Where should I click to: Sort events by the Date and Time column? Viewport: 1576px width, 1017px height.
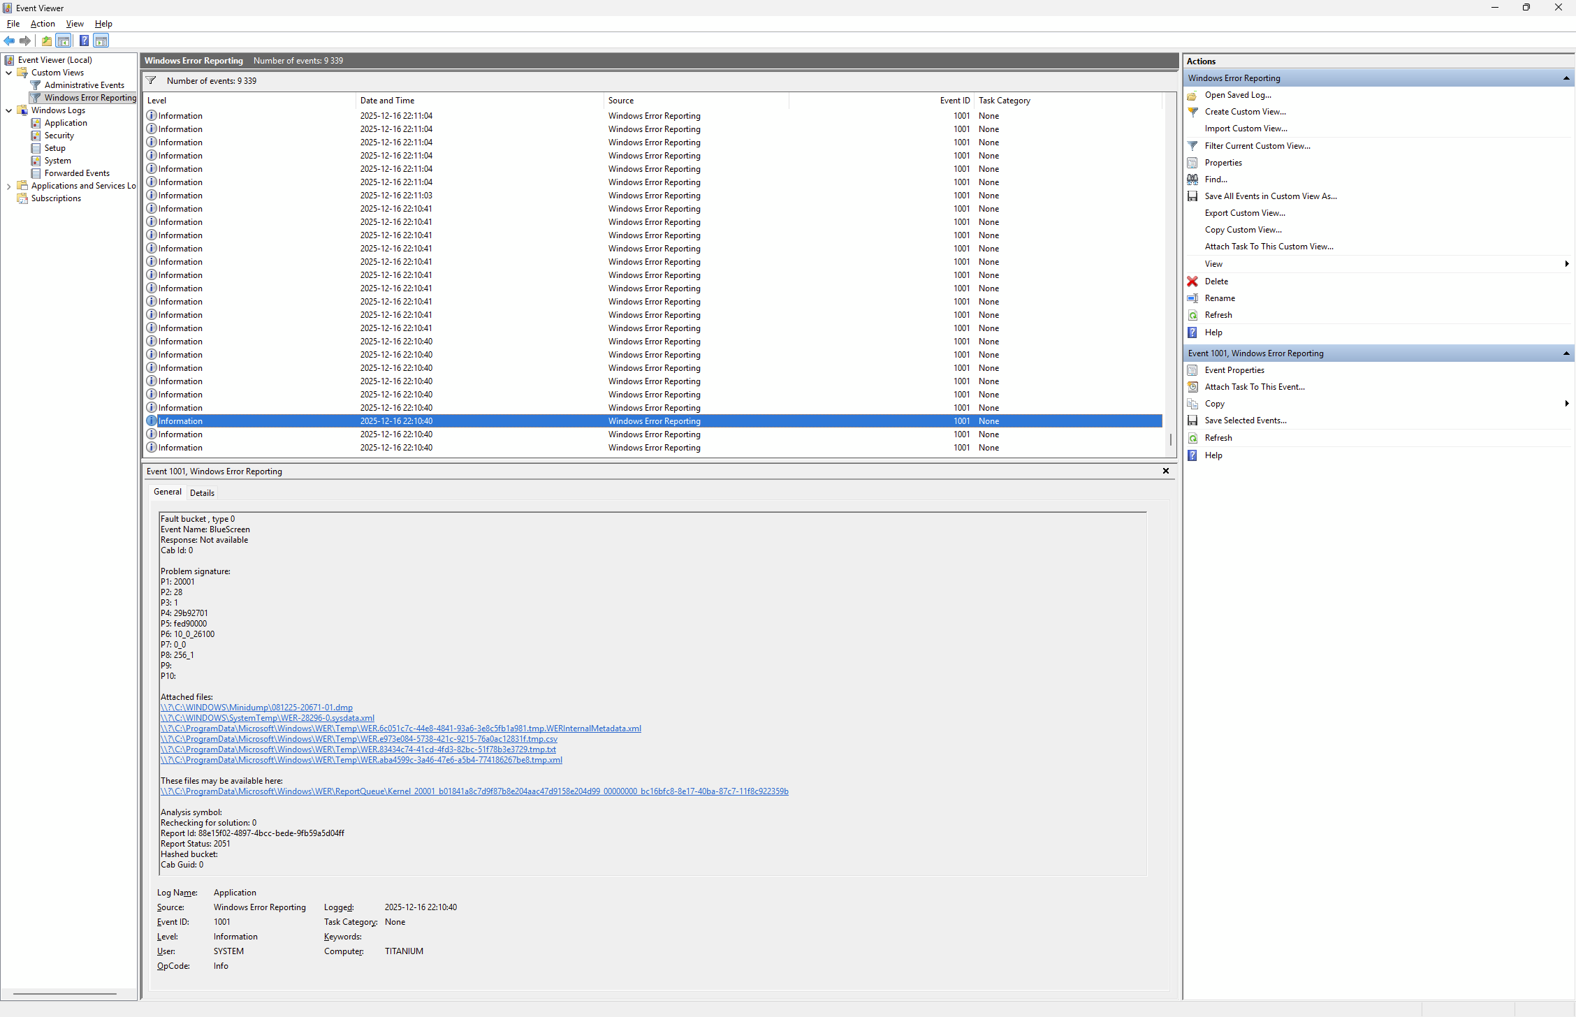tap(388, 101)
